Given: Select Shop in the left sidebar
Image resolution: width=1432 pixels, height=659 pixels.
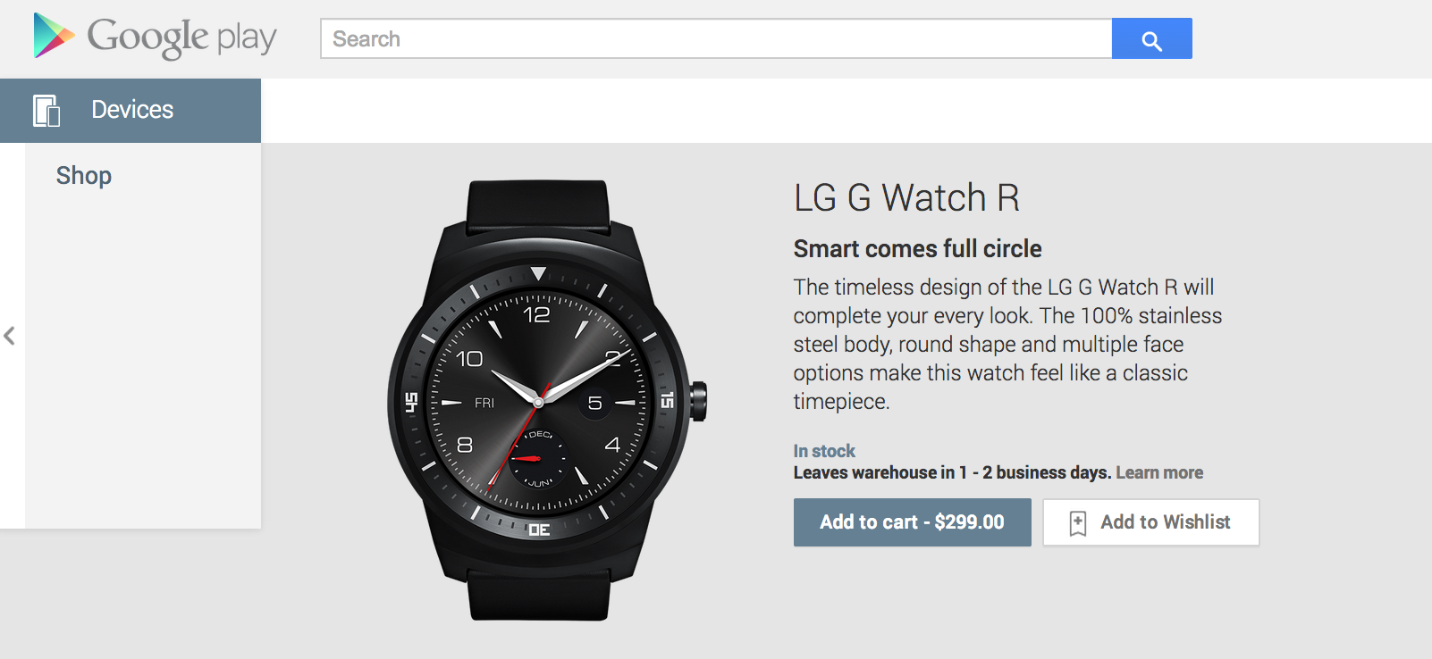Looking at the screenshot, I should point(84,175).
